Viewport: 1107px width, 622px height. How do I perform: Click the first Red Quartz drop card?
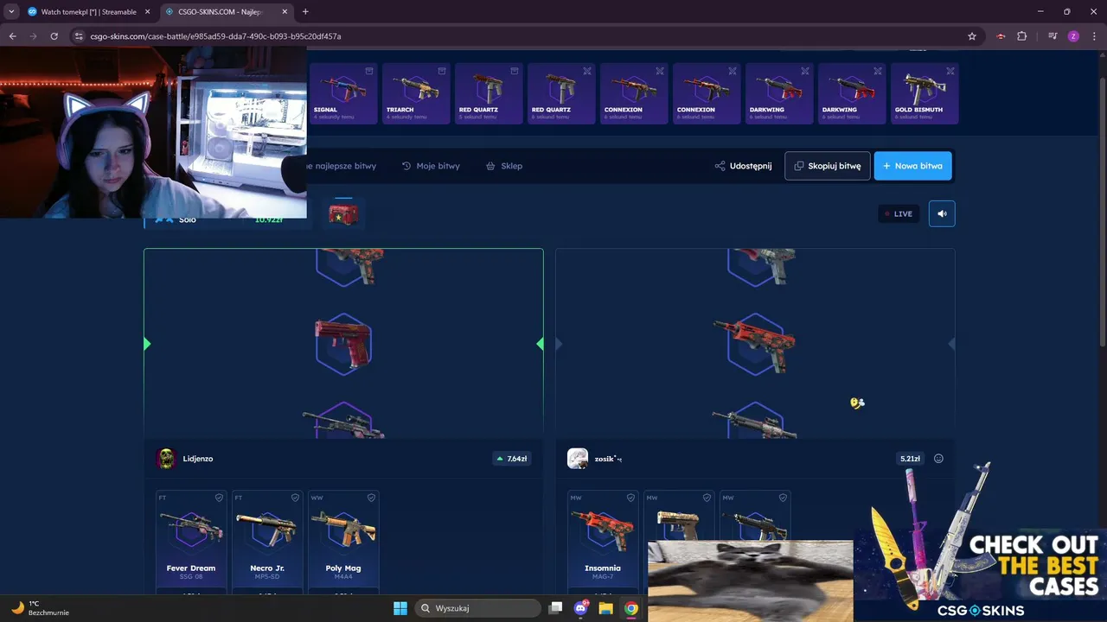coord(489,93)
